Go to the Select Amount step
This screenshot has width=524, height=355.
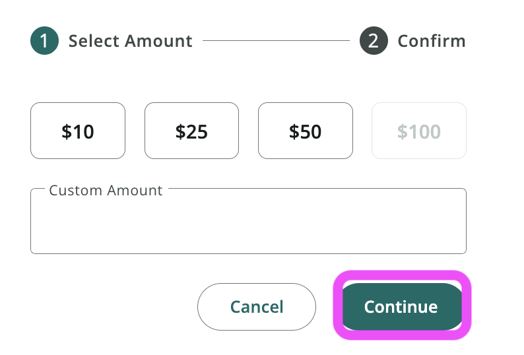131,41
